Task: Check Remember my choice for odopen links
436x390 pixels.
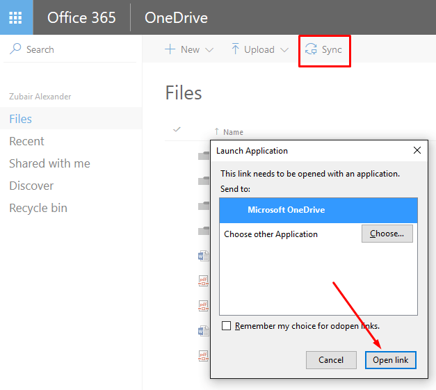Action: tap(226, 325)
